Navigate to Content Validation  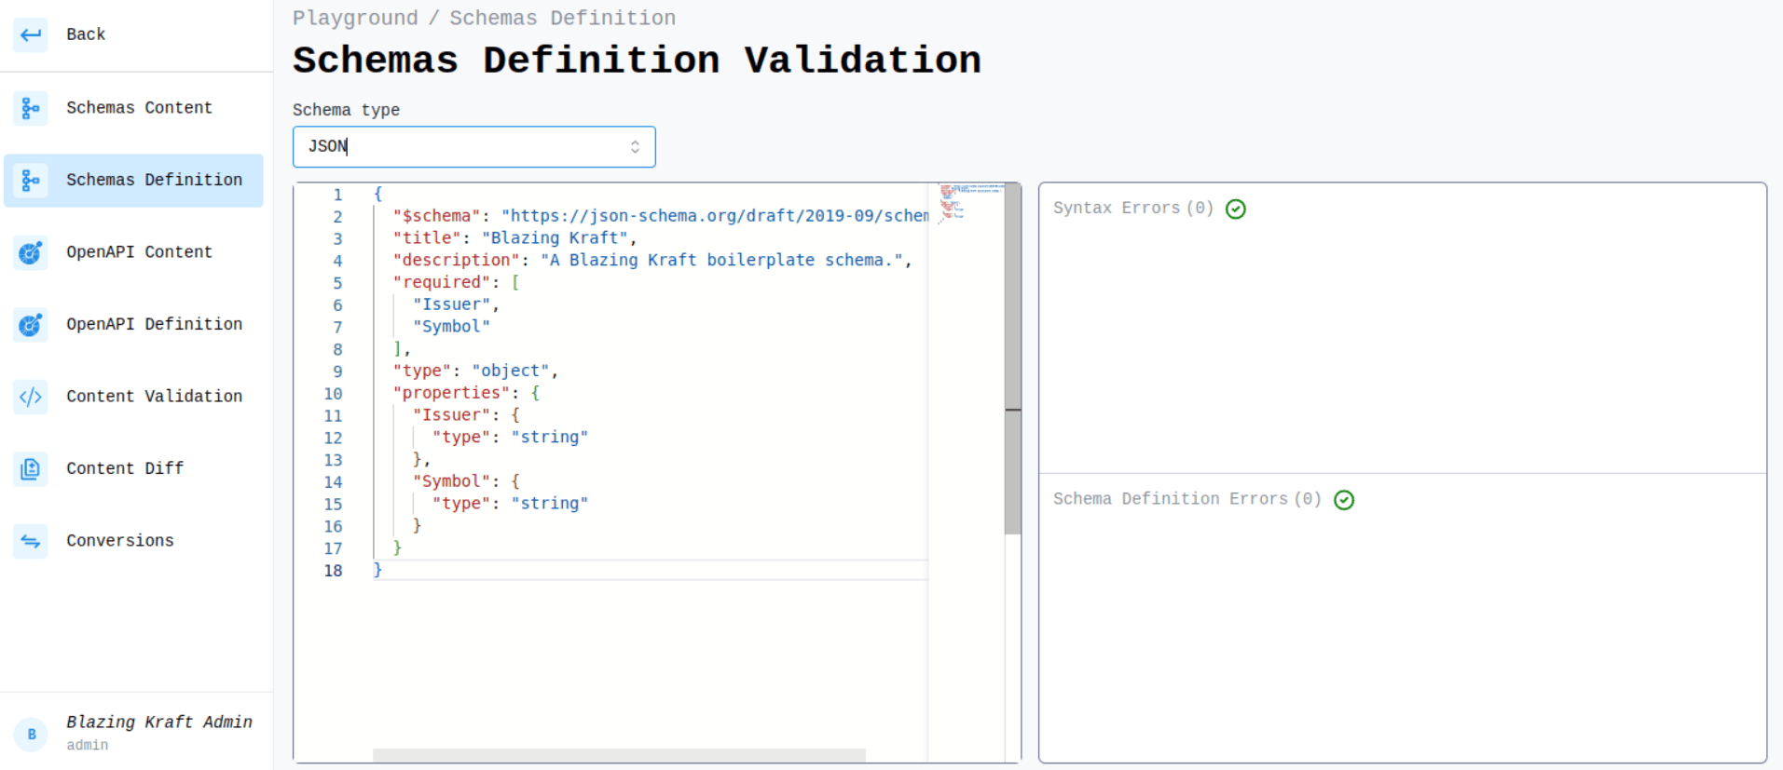(133, 397)
